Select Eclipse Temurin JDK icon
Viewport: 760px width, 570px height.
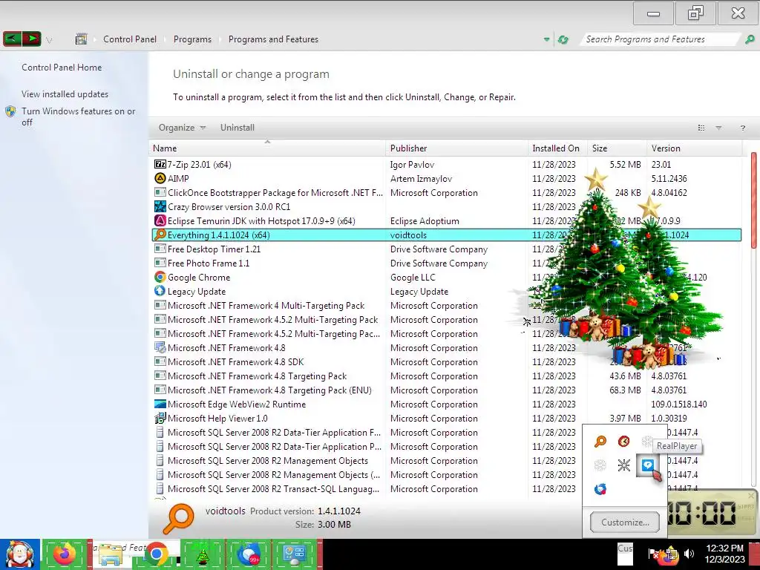click(x=160, y=220)
